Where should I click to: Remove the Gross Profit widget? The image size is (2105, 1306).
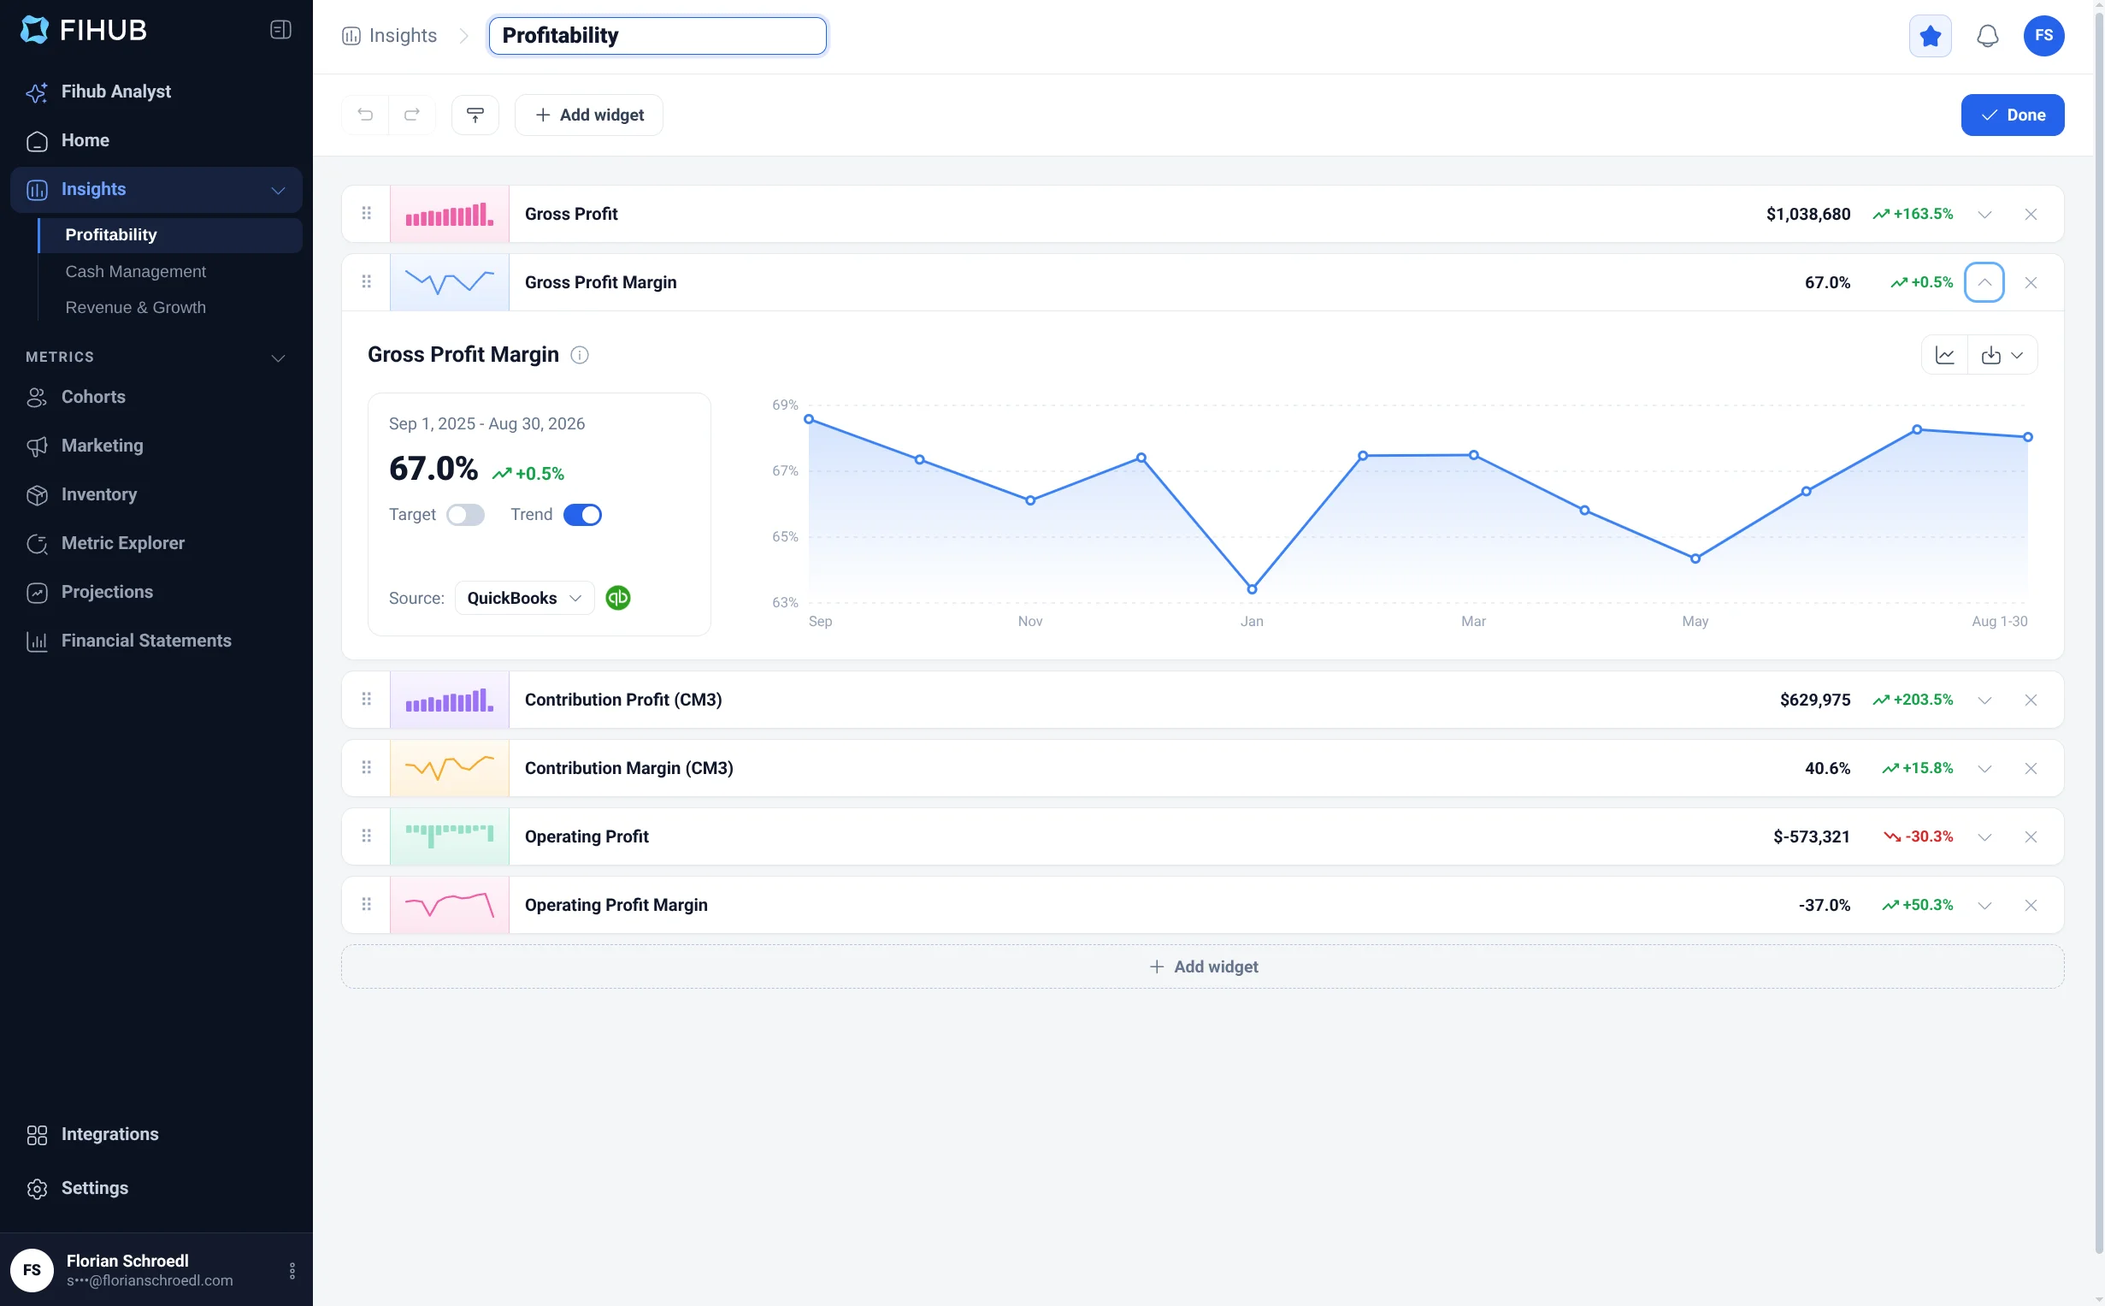pyautogui.click(x=2030, y=214)
